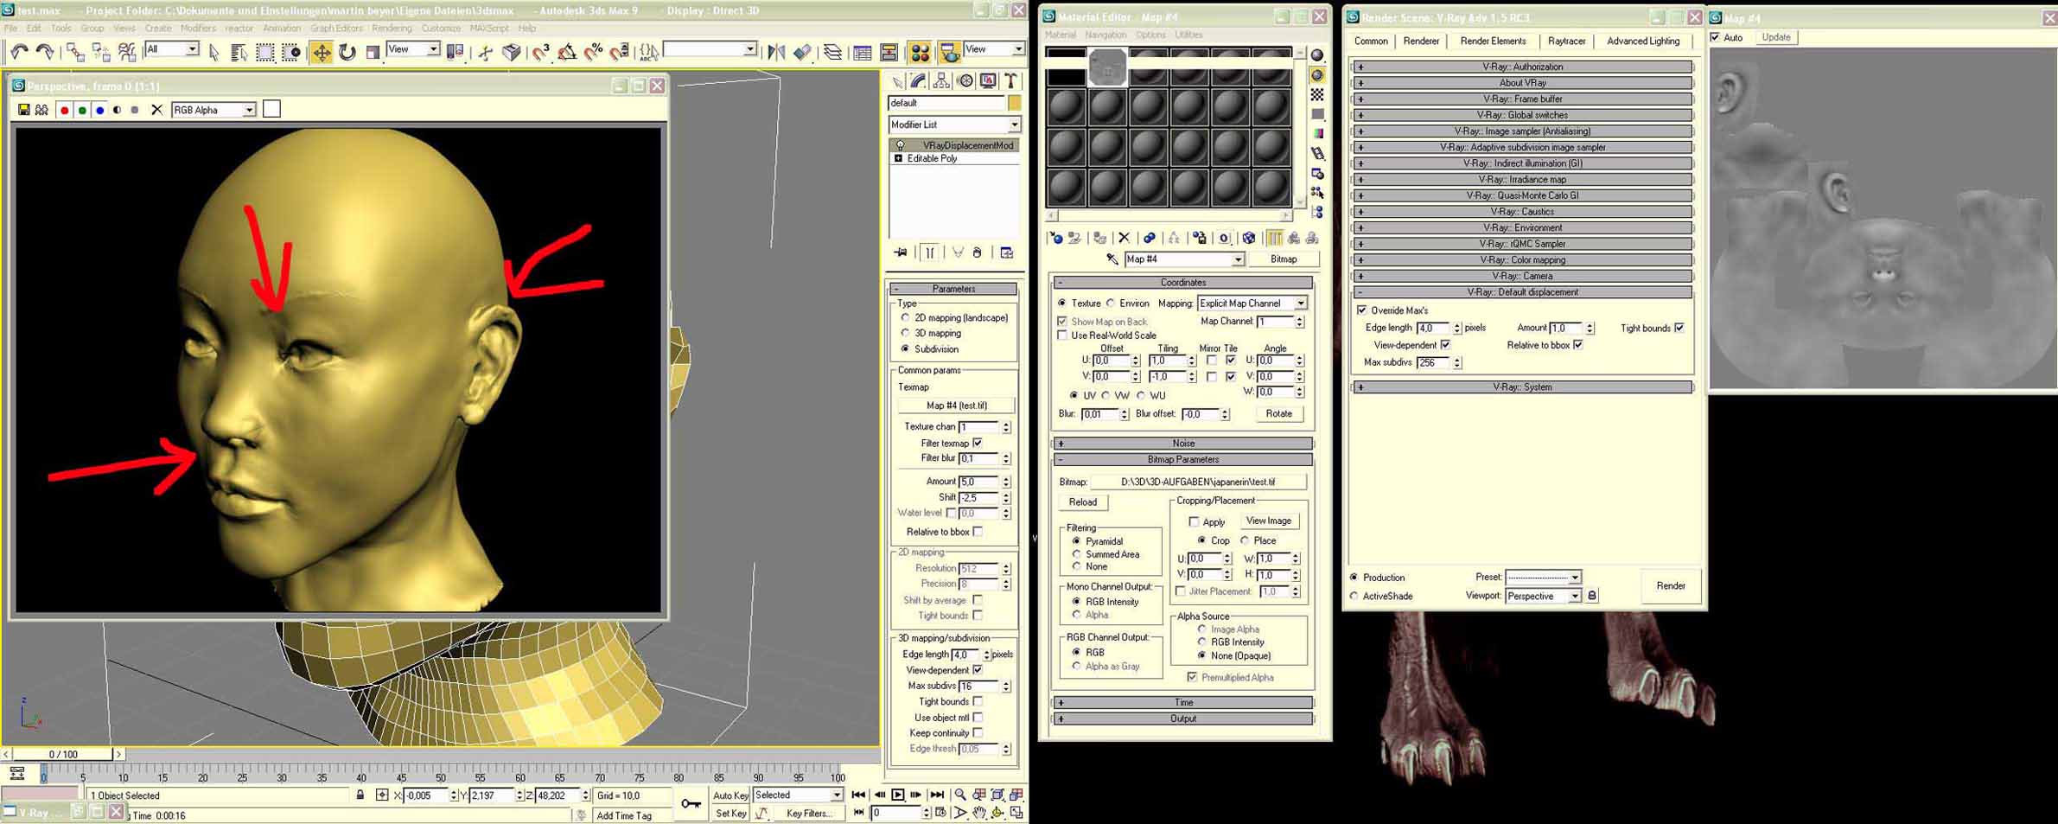Viewport: 2058px width, 824px height.
Task: Expand the V-Ray Global switches rollout
Action: click(x=1522, y=115)
